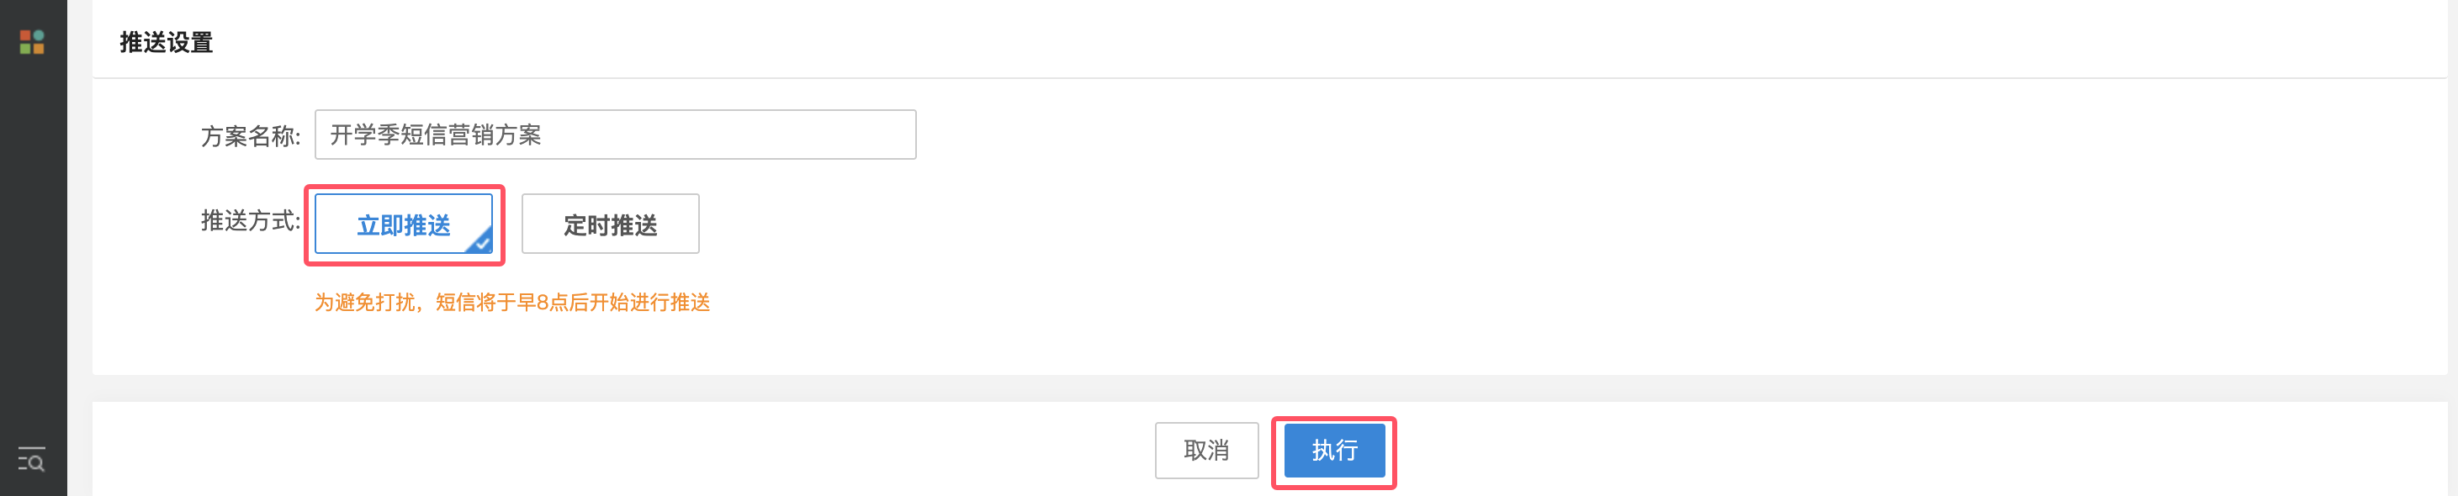Select the 立即推送 push option

pos(404,224)
